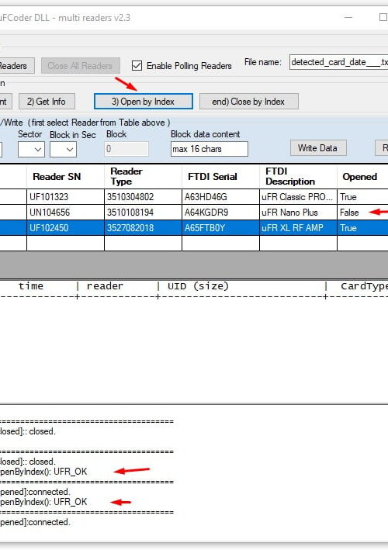
Task: Click the File name text field
Action: pyautogui.click(x=338, y=62)
